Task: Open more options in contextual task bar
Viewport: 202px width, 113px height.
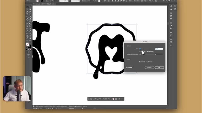Action: (122, 99)
